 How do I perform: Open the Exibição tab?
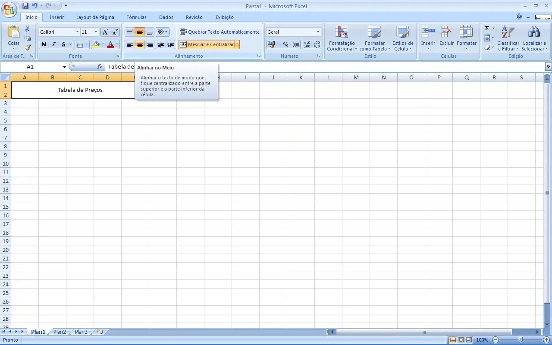pos(225,17)
